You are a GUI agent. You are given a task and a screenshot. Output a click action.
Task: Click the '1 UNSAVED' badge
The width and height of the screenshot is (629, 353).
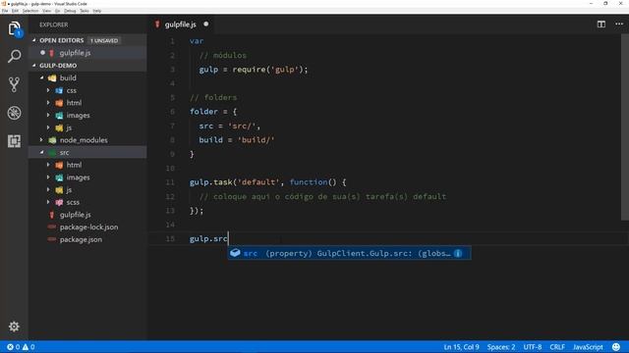coord(104,40)
